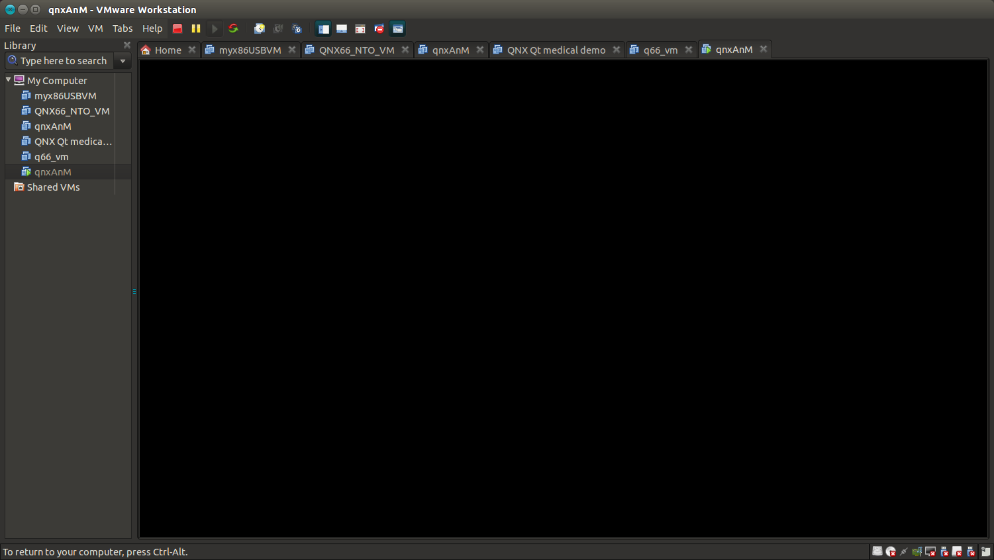Open the library search dropdown arrow

click(123, 61)
